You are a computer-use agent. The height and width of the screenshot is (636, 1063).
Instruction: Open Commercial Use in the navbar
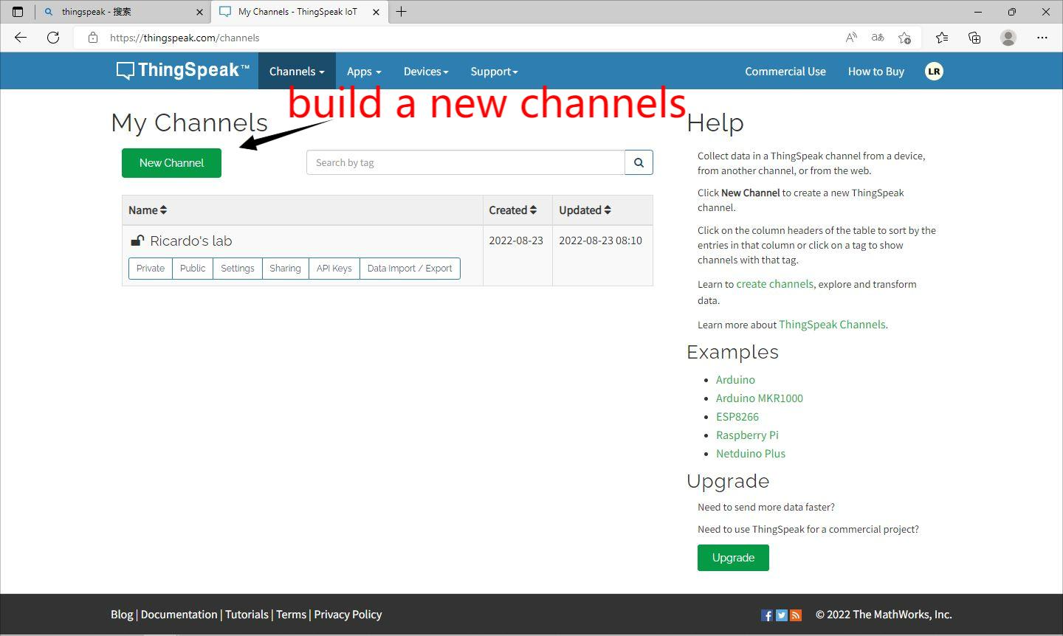785,72
